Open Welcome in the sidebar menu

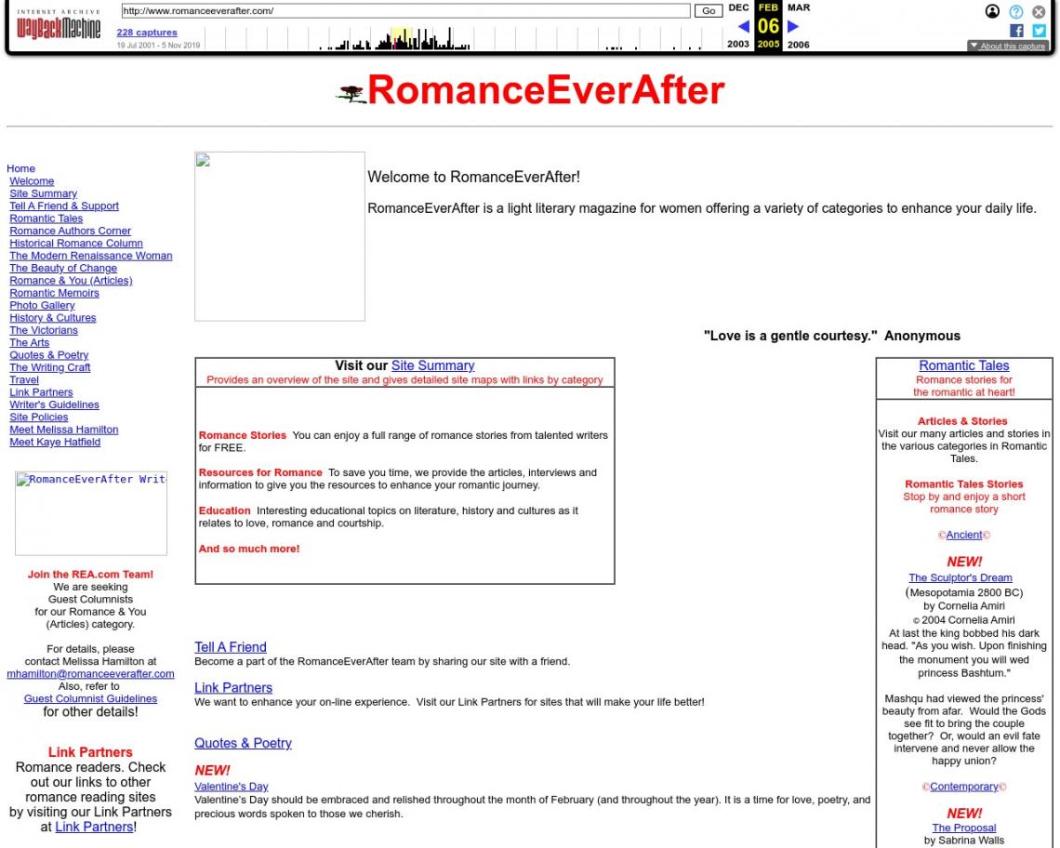pyautogui.click(x=32, y=181)
